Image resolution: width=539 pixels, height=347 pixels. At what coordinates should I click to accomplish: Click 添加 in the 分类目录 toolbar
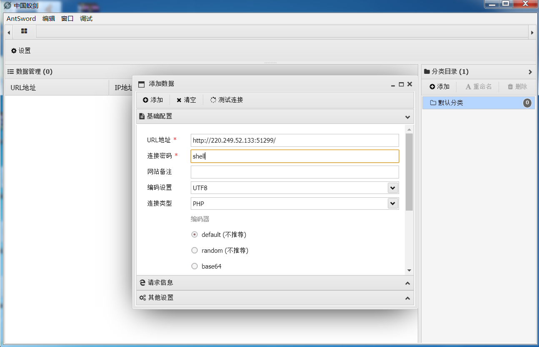pos(440,86)
